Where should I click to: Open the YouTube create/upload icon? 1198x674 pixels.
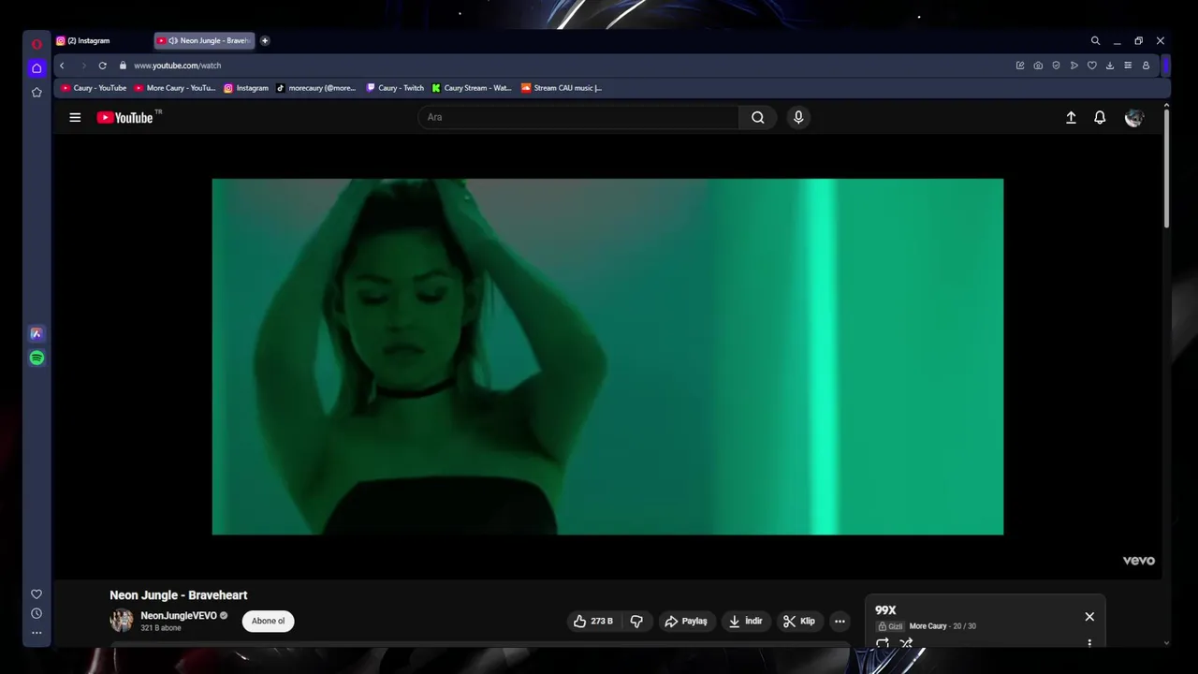(x=1071, y=118)
